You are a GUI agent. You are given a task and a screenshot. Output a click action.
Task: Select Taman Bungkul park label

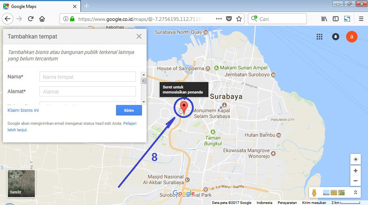tap(213, 141)
